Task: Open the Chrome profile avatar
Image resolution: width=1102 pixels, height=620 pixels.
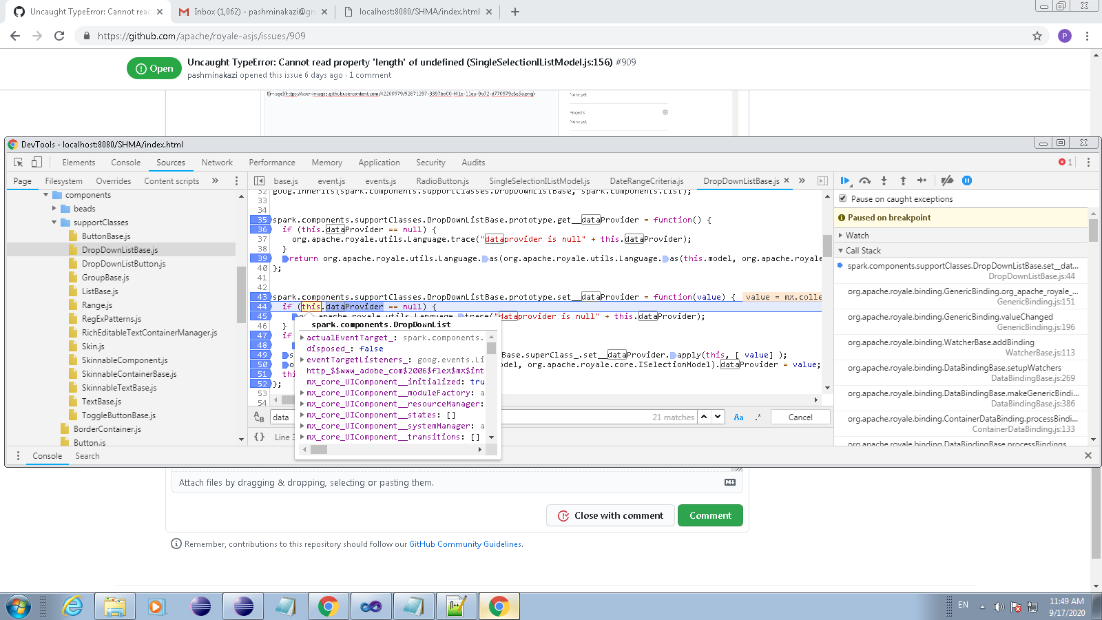Action: (x=1065, y=36)
